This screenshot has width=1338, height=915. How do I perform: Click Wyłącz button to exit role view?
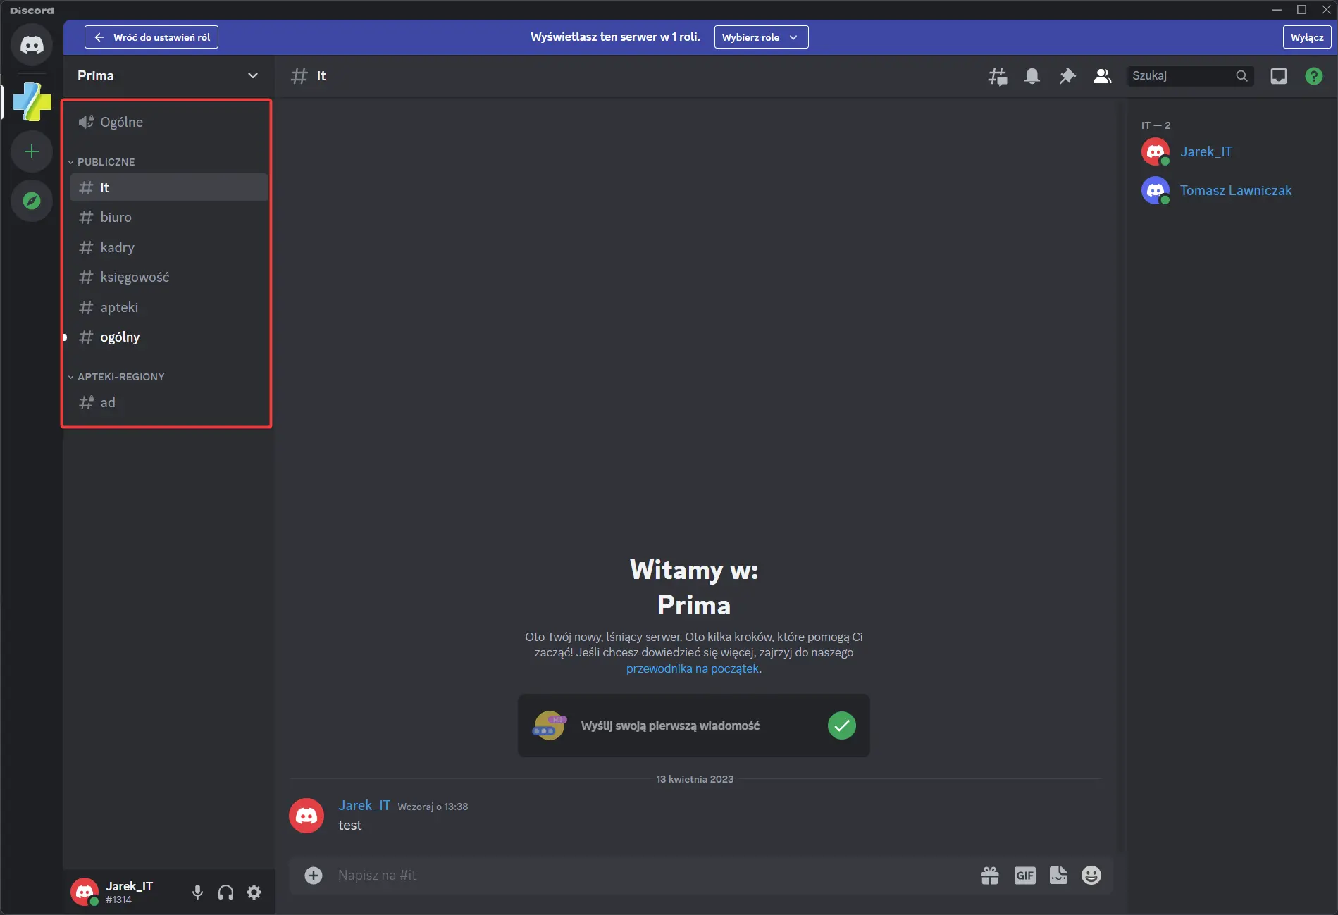pyautogui.click(x=1307, y=37)
